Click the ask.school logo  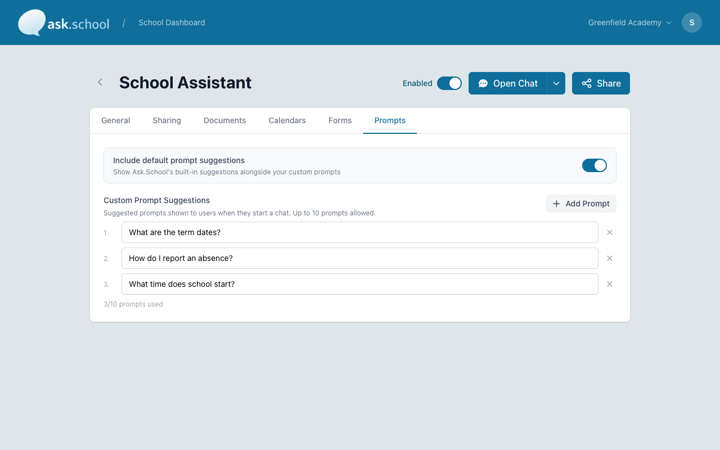pos(64,22)
